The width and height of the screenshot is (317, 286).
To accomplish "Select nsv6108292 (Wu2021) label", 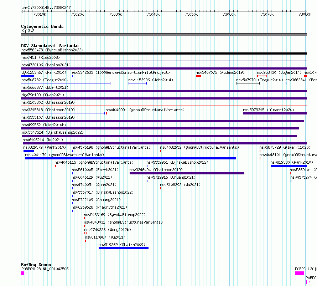I will coord(180,185).
